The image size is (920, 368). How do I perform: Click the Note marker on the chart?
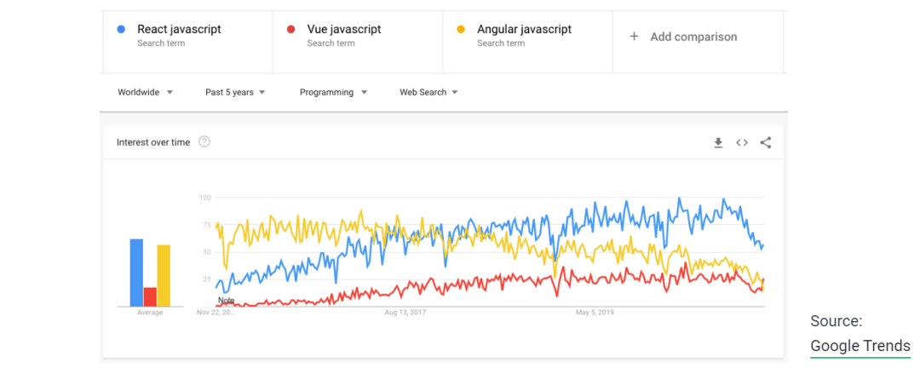click(x=226, y=301)
